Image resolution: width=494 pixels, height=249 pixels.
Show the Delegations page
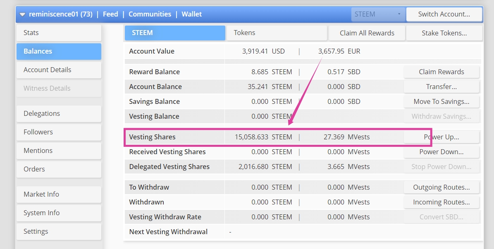point(59,113)
